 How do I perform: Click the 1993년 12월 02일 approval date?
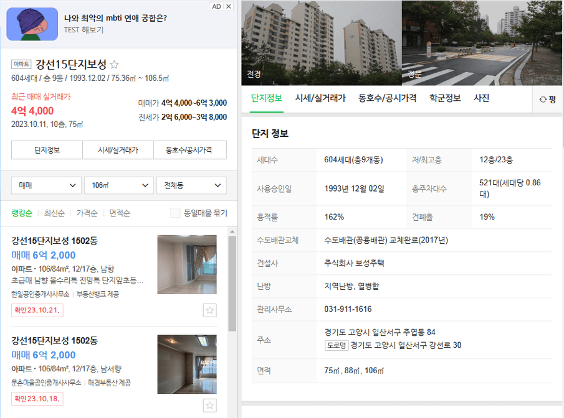click(355, 189)
